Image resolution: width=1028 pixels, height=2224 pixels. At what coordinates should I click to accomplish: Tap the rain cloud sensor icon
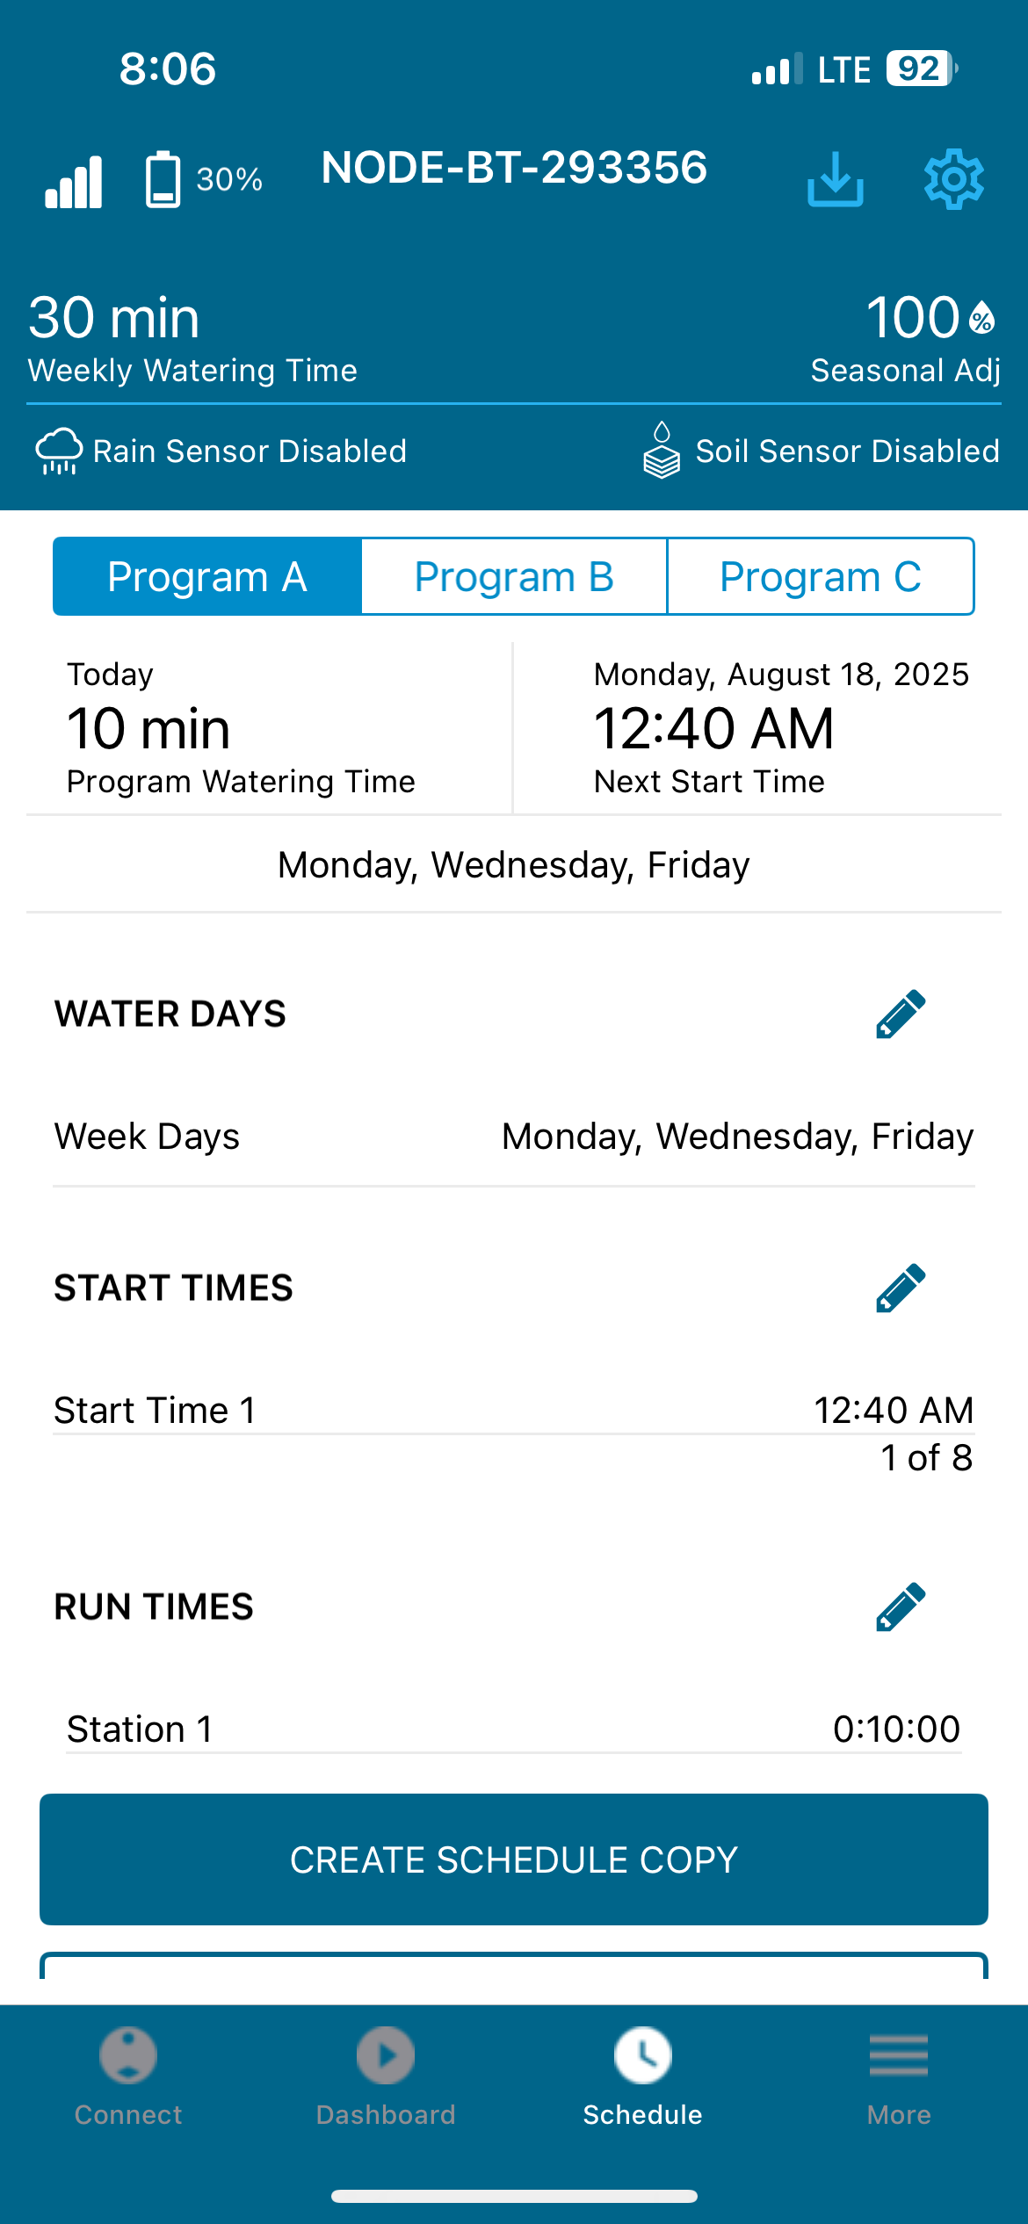[x=59, y=451]
